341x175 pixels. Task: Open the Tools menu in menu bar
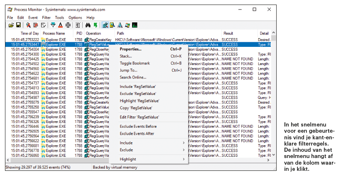(59, 18)
